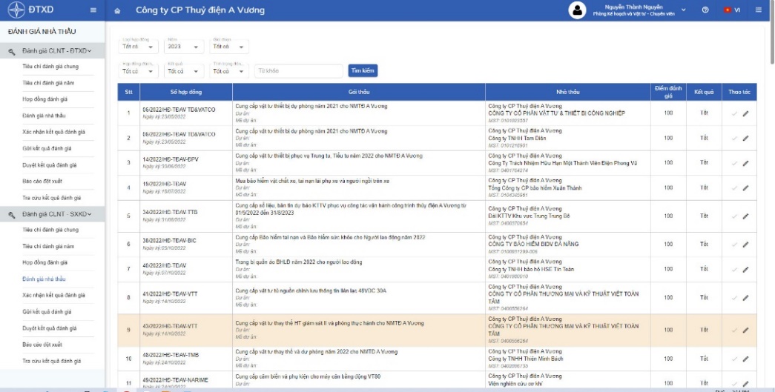This screenshot has height=392, width=775.
Task: Toggle the hamburger sidebar menu icon
Action: click(x=93, y=10)
